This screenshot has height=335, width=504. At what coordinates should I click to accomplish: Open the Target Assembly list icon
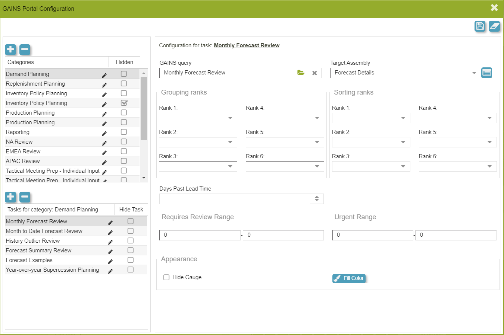pyautogui.click(x=486, y=73)
